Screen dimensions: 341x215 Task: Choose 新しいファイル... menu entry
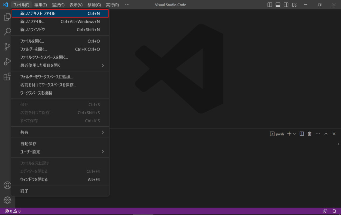60,22
